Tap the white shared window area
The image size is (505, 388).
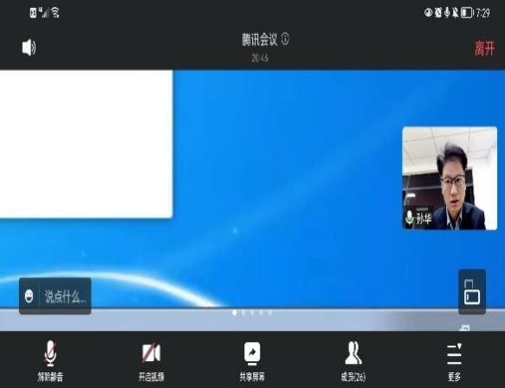pos(86,144)
